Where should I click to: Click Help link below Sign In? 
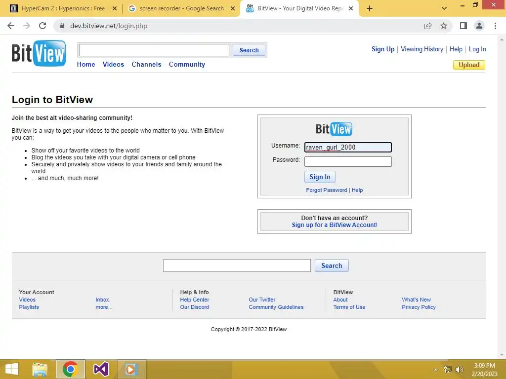[x=357, y=190]
